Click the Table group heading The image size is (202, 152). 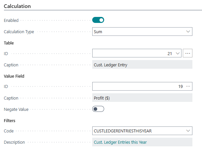[x=9, y=43]
